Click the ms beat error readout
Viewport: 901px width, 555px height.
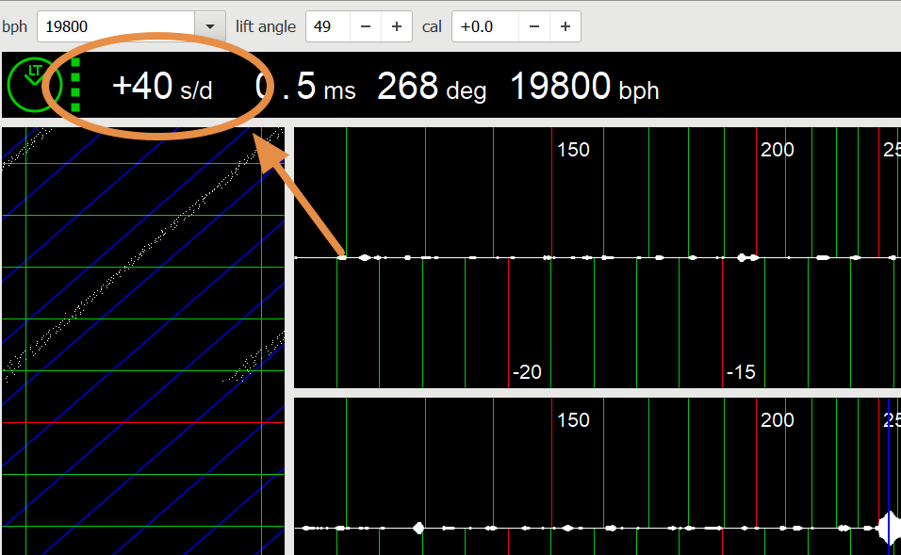point(306,88)
